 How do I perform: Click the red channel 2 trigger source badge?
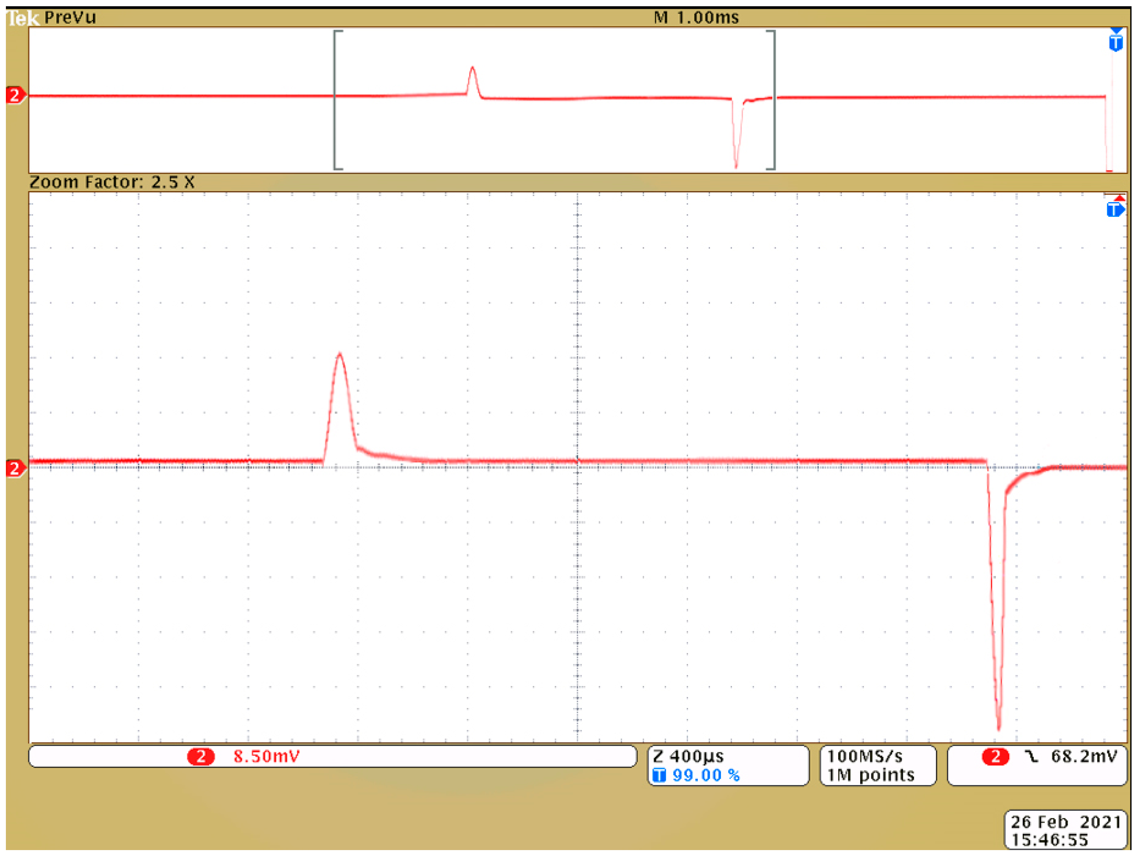(995, 756)
